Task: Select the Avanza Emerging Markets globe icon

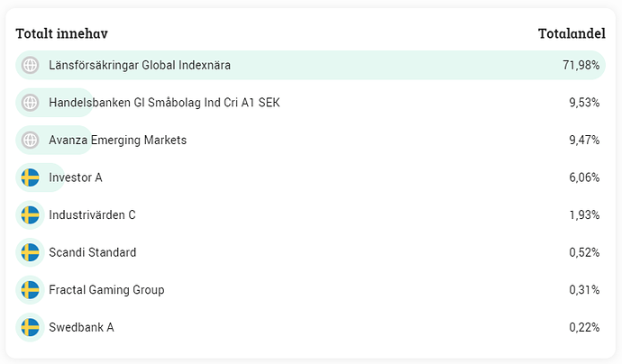Action: coord(30,141)
